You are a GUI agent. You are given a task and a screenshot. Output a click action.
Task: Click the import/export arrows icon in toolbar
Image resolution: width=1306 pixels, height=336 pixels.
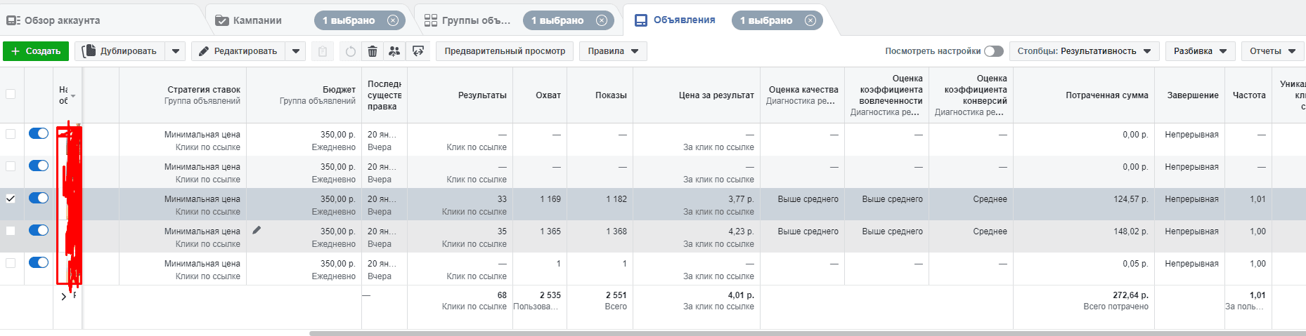tap(418, 51)
